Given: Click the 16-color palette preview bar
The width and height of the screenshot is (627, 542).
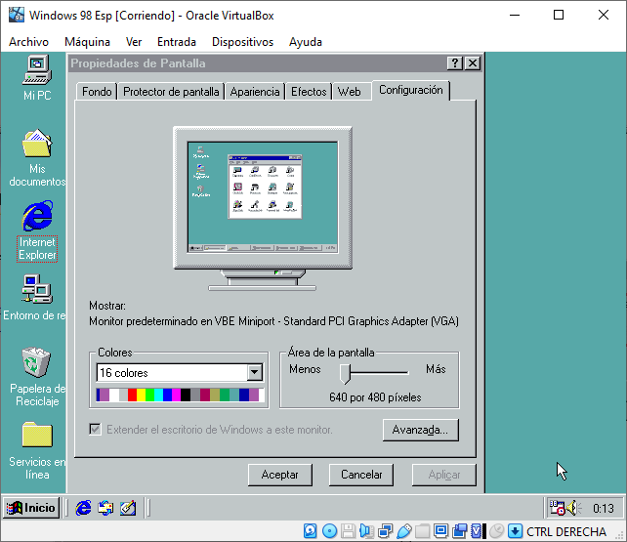Looking at the screenshot, I should (x=179, y=395).
